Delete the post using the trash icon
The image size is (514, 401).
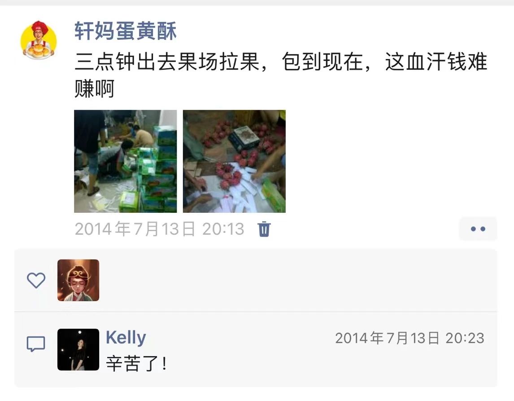pyautogui.click(x=264, y=229)
